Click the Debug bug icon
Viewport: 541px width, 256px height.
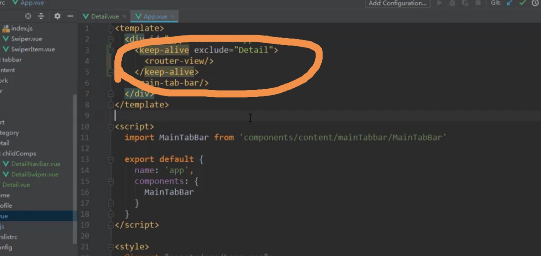point(452,3)
